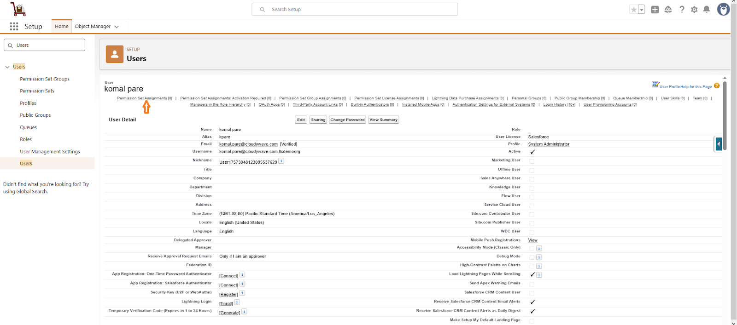Select Permission Sets in the sidebar
Image resolution: width=737 pixels, height=325 pixels.
point(37,91)
